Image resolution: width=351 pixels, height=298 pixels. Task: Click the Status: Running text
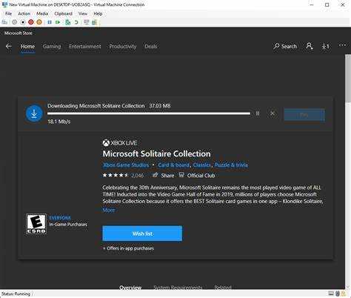(16, 294)
